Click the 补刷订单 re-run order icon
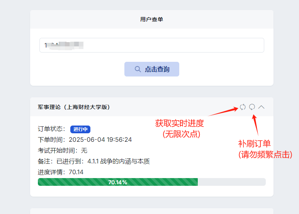This screenshot has width=299, height=214. (x=252, y=107)
